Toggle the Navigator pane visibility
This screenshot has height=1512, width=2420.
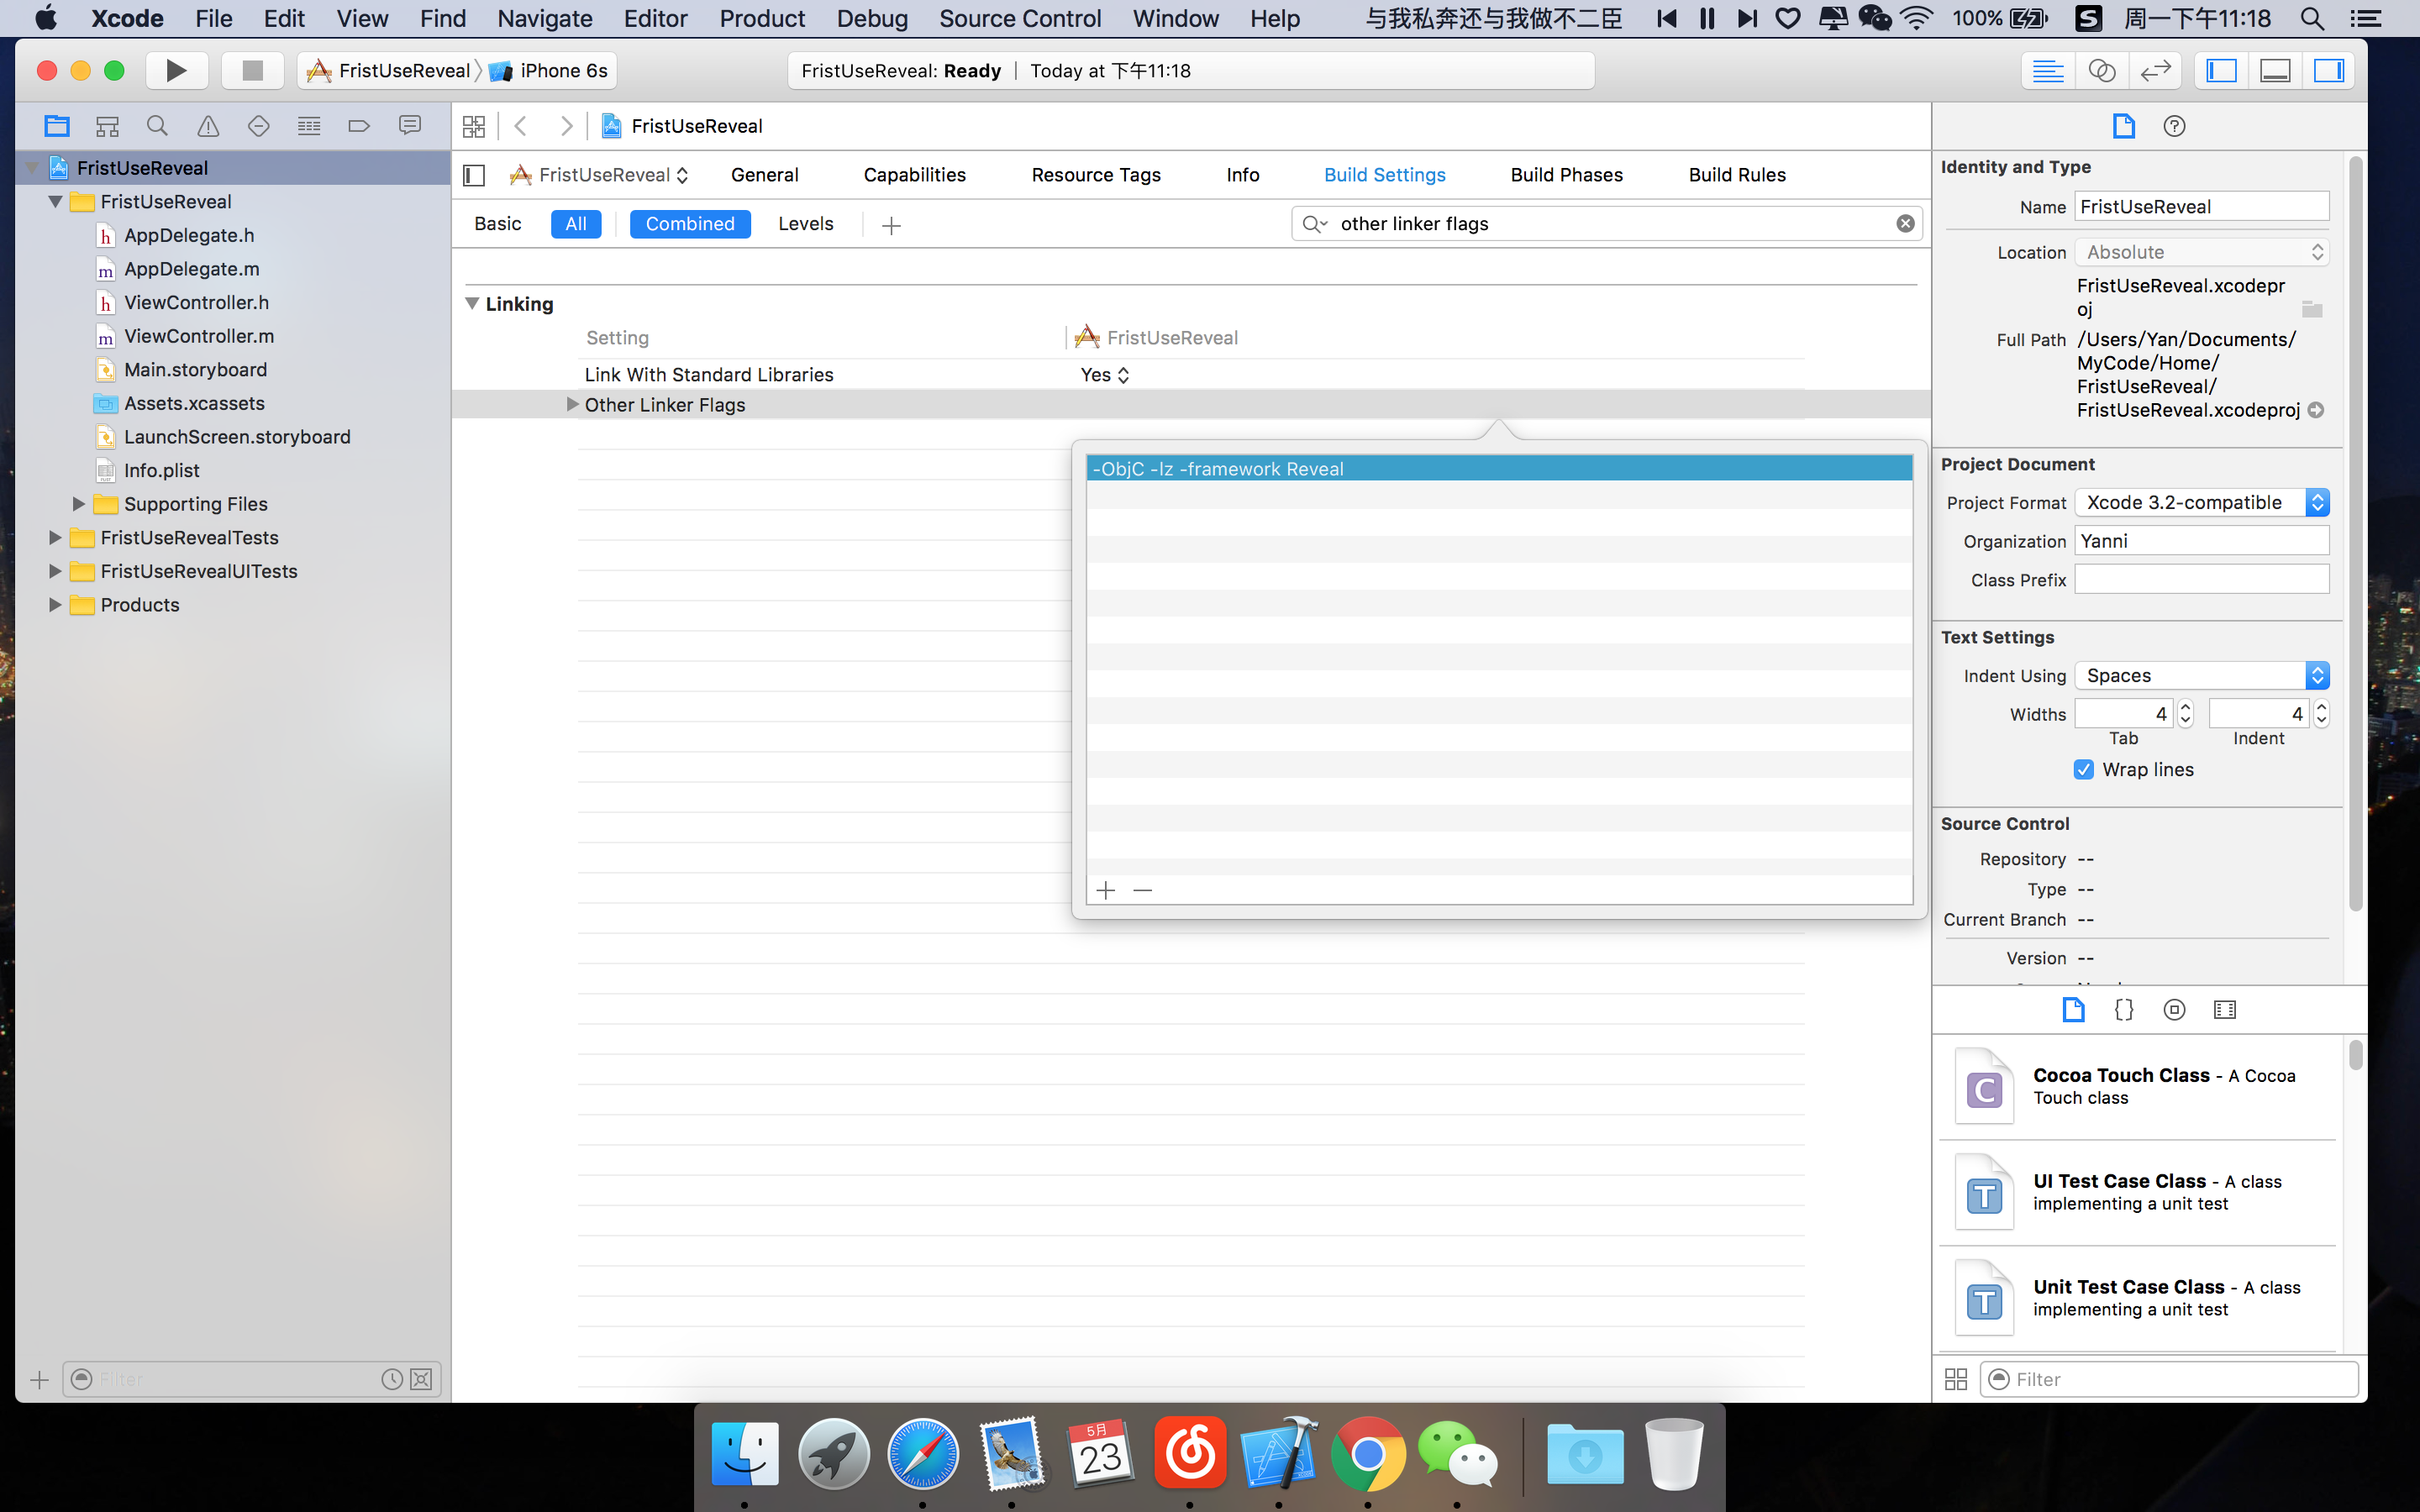click(2221, 71)
